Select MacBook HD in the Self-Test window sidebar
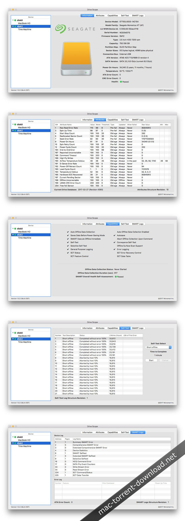The width and height of the screenshot is (185, 521). (x=24, y=336)
